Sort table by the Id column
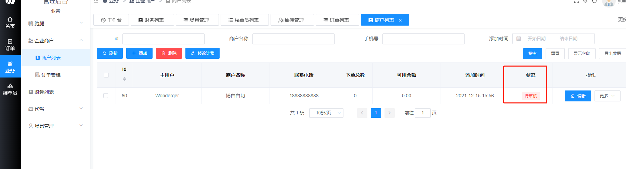Screen dimensions: 626x169 point(124,79)
